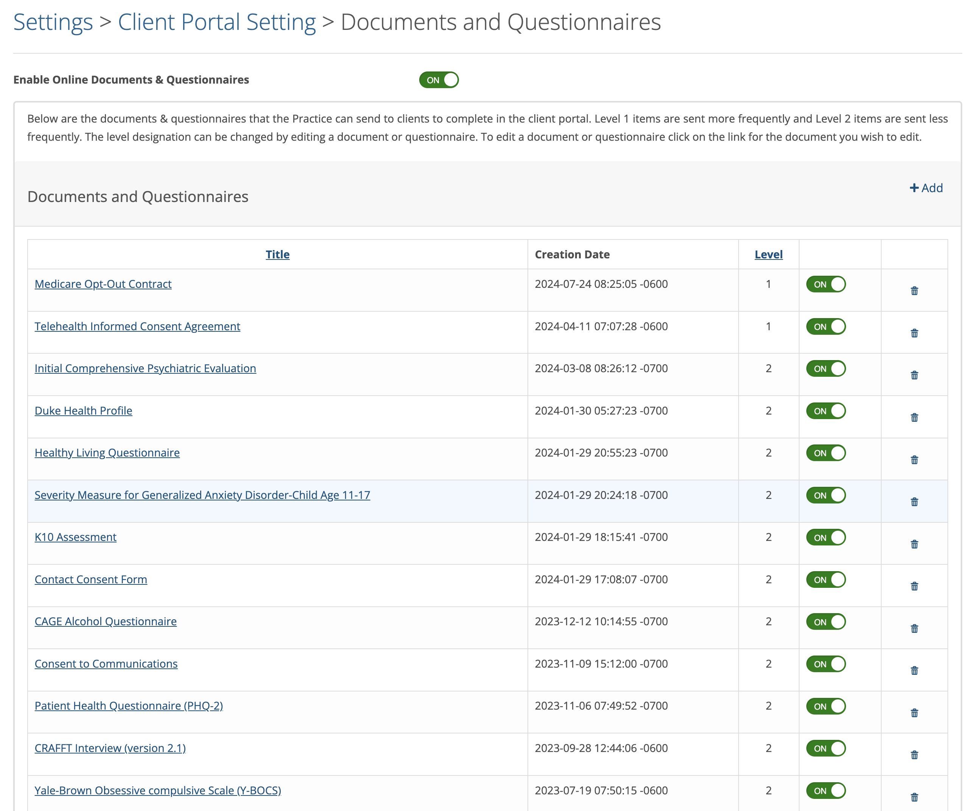The image size is (980, 811).
Task: Delete the Duke Health Profile document
Action: tap(914, 417)
